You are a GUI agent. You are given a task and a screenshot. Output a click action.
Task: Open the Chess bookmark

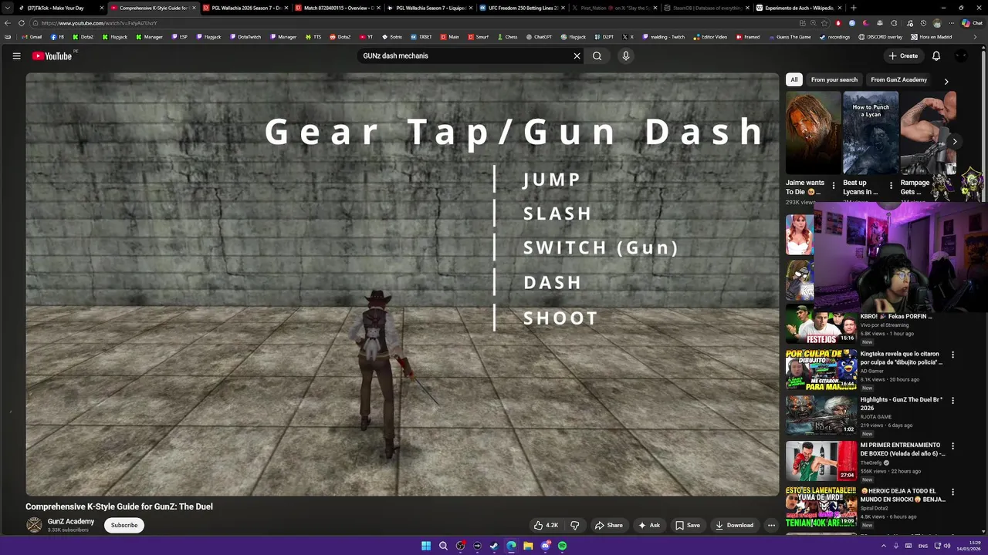click(x=506, y=37)
